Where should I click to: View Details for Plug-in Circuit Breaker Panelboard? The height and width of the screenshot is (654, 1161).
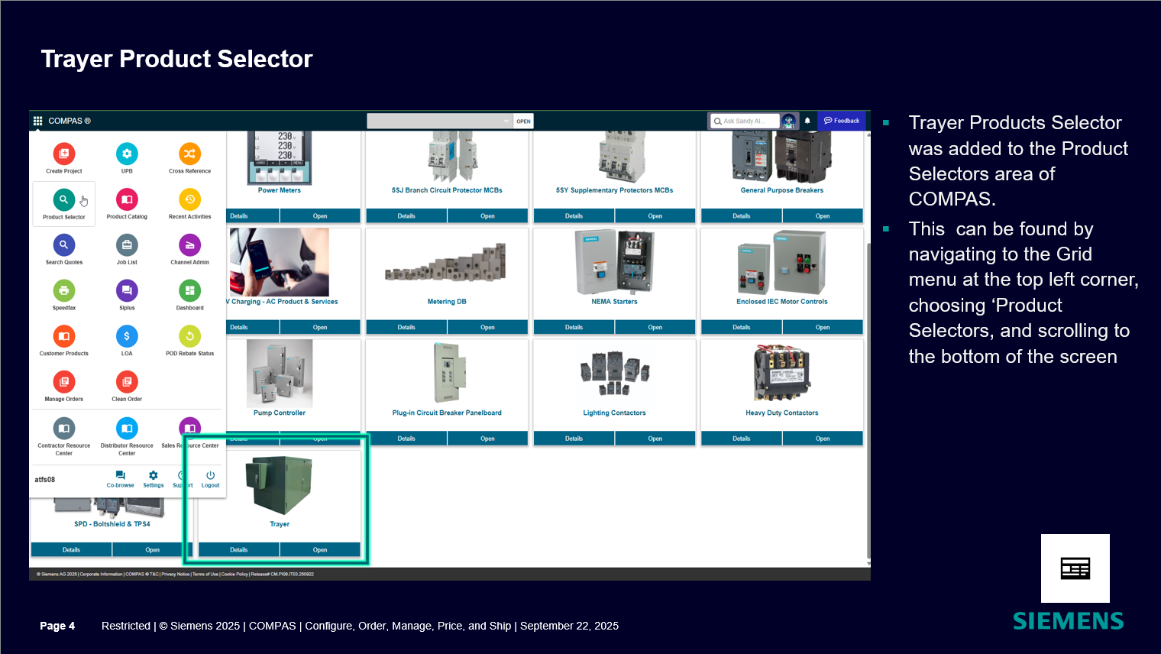pyautogui.click(x=406, y=439)
